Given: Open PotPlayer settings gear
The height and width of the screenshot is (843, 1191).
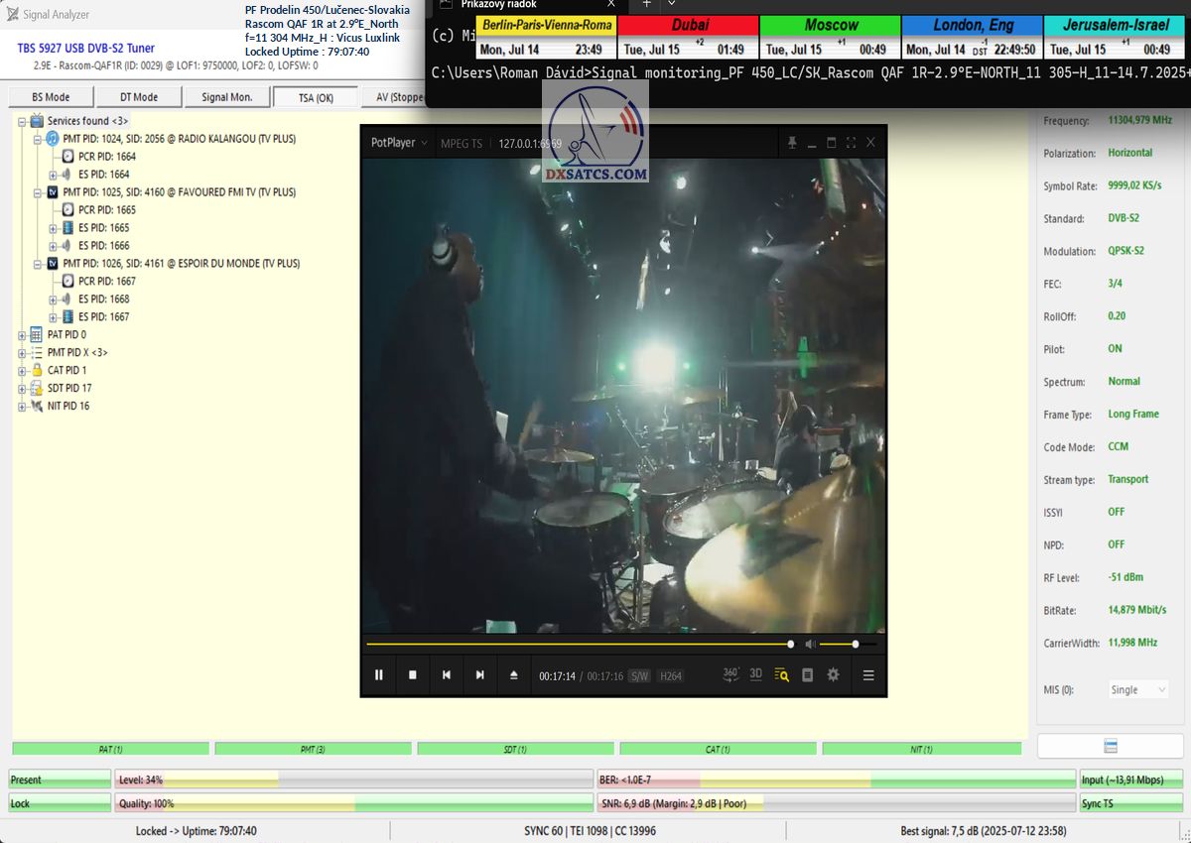Looking at the screenshot, I should (833, 675).
